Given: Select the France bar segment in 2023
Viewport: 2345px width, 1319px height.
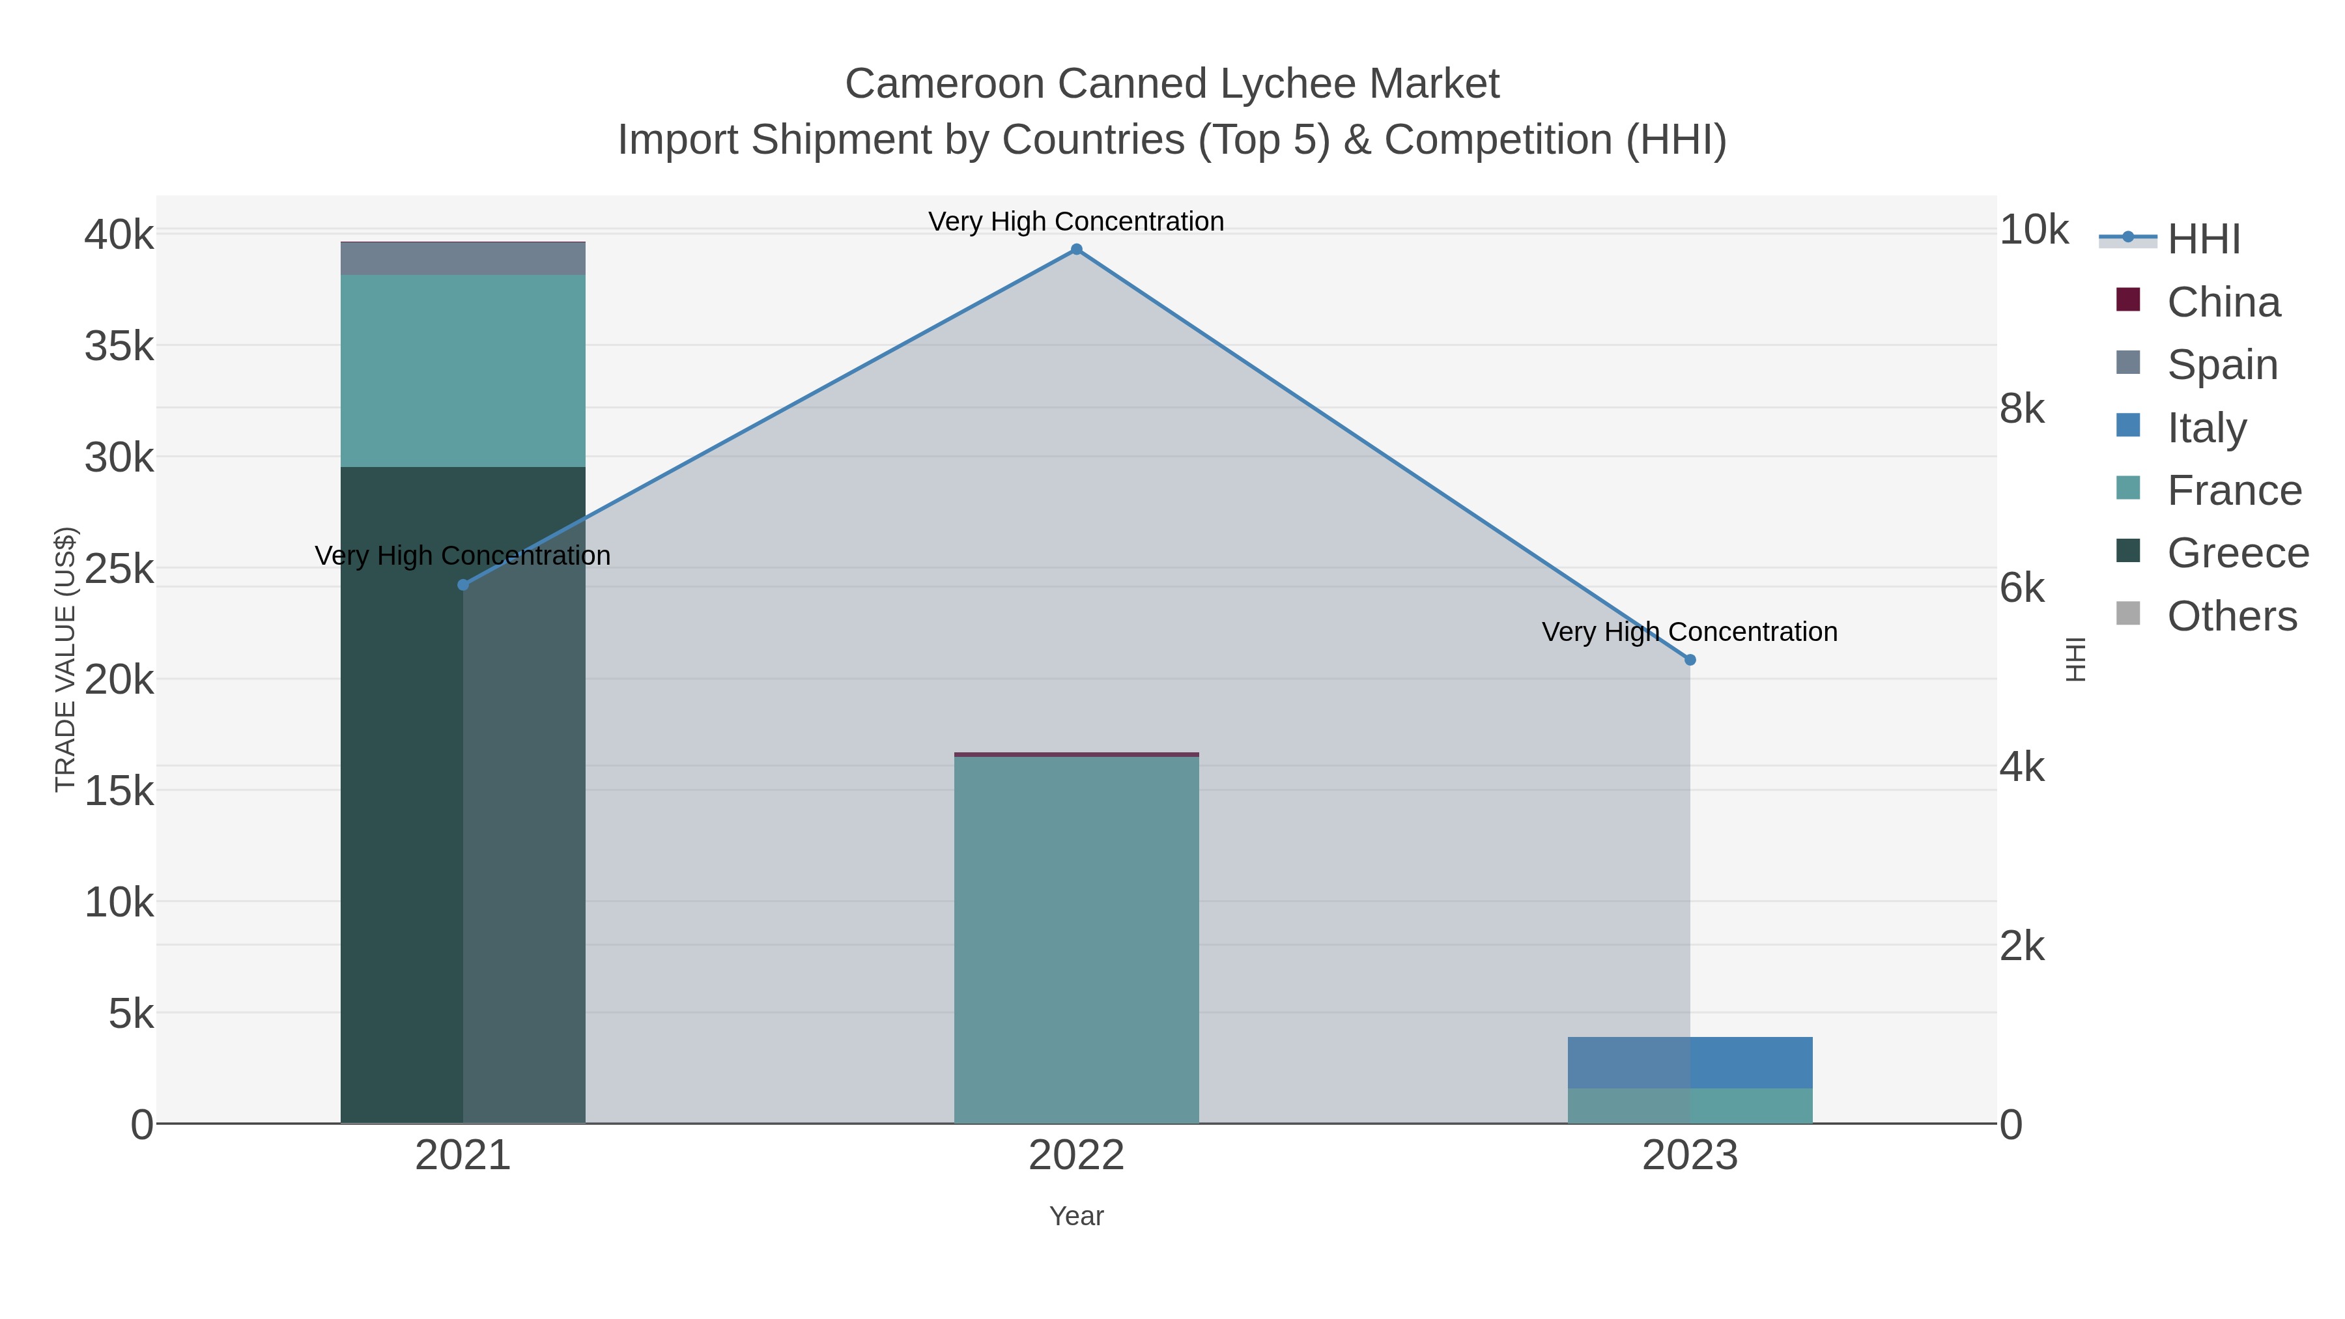Looking at the screenshot, I should click(1690, 1106).
